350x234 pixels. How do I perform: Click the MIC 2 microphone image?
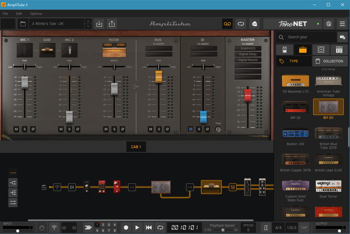pyautogui.click(x=70, y=50)
